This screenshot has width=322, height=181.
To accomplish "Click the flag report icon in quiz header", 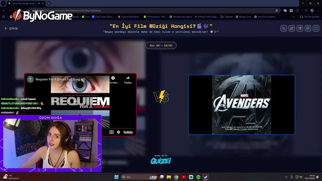I will click(x=308, y=28).
